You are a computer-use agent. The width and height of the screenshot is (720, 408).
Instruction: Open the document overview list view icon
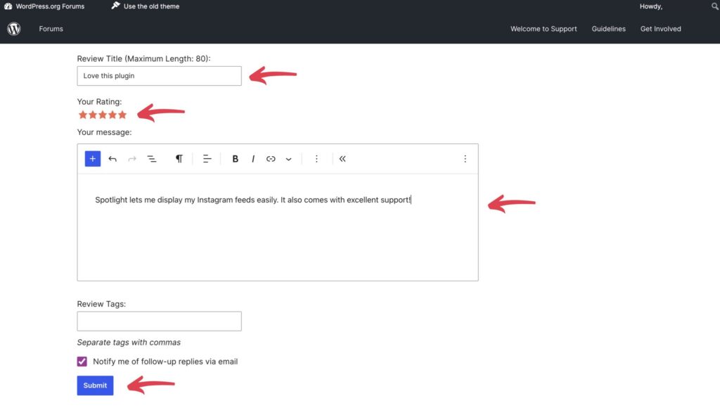[x=151, y=159]
